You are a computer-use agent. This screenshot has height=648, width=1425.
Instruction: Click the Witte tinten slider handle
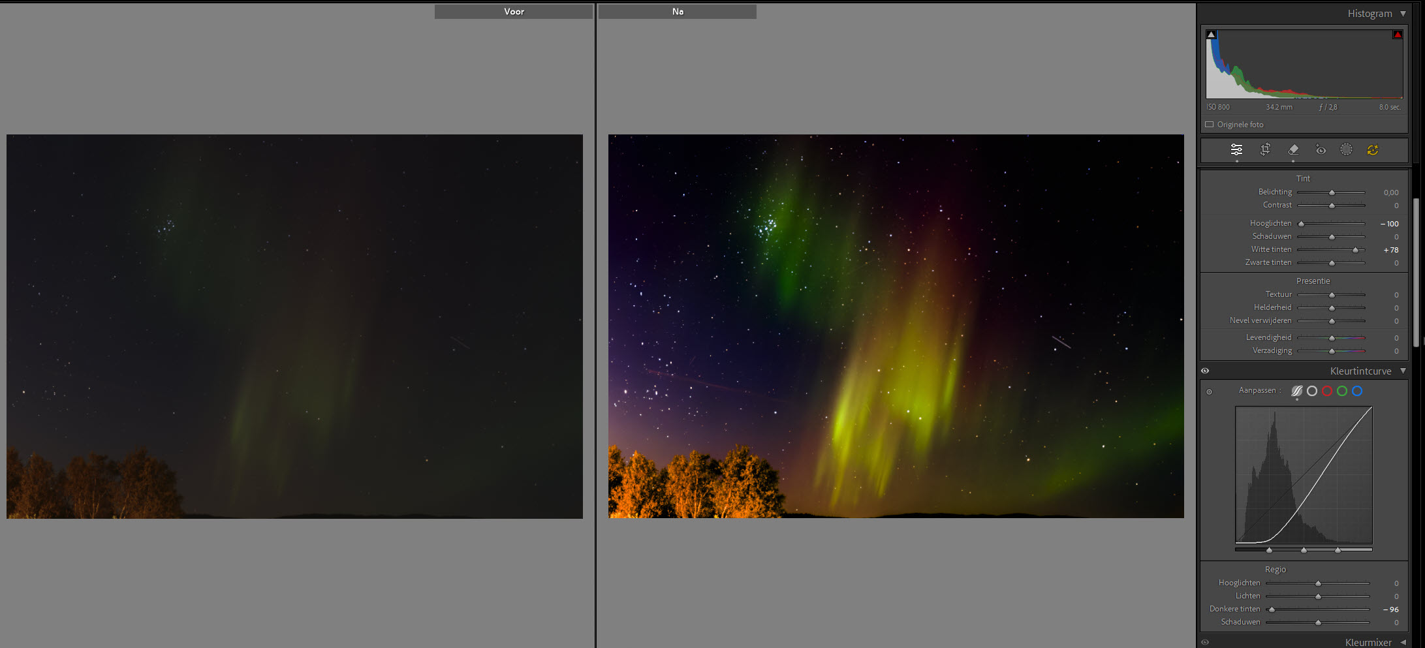point(1355,250)
